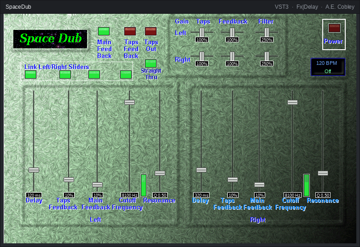Click the right channel green level meter
Image resolution: width=360 pixels, height=247 pixels.
point(307,185)
